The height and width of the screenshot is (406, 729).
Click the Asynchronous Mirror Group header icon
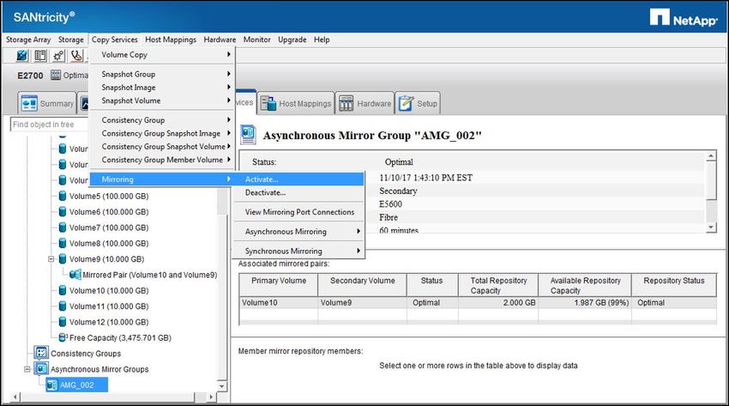tap(248, 135)
